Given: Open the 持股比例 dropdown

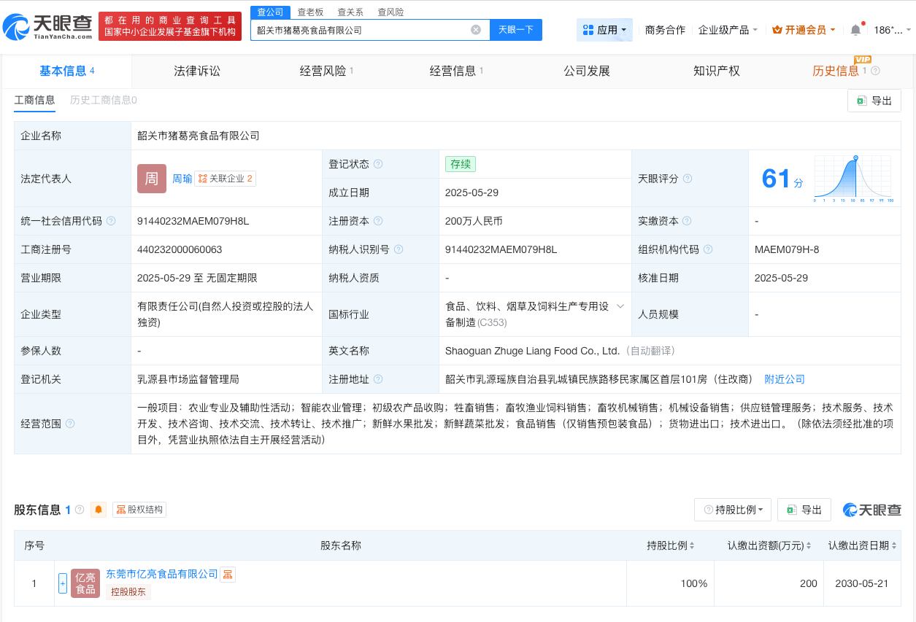Looking at the screenshot, I should click(732, 509).
